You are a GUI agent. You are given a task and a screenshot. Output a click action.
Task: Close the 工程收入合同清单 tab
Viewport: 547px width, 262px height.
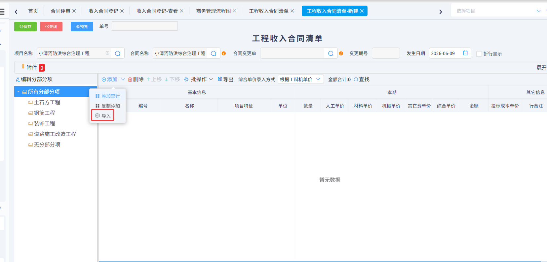[x=292, y=11]
